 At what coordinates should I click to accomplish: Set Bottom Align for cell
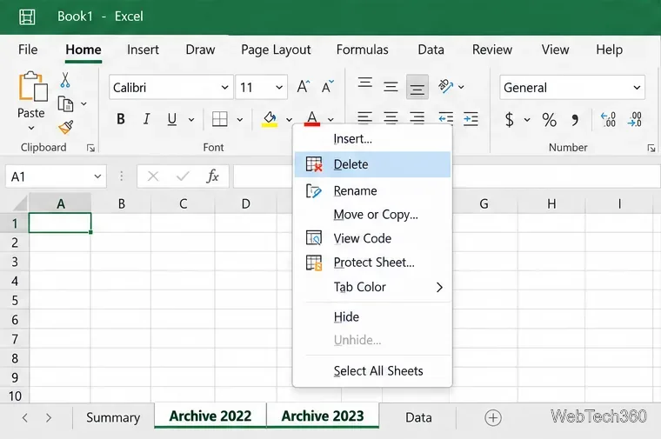point(417,87)
